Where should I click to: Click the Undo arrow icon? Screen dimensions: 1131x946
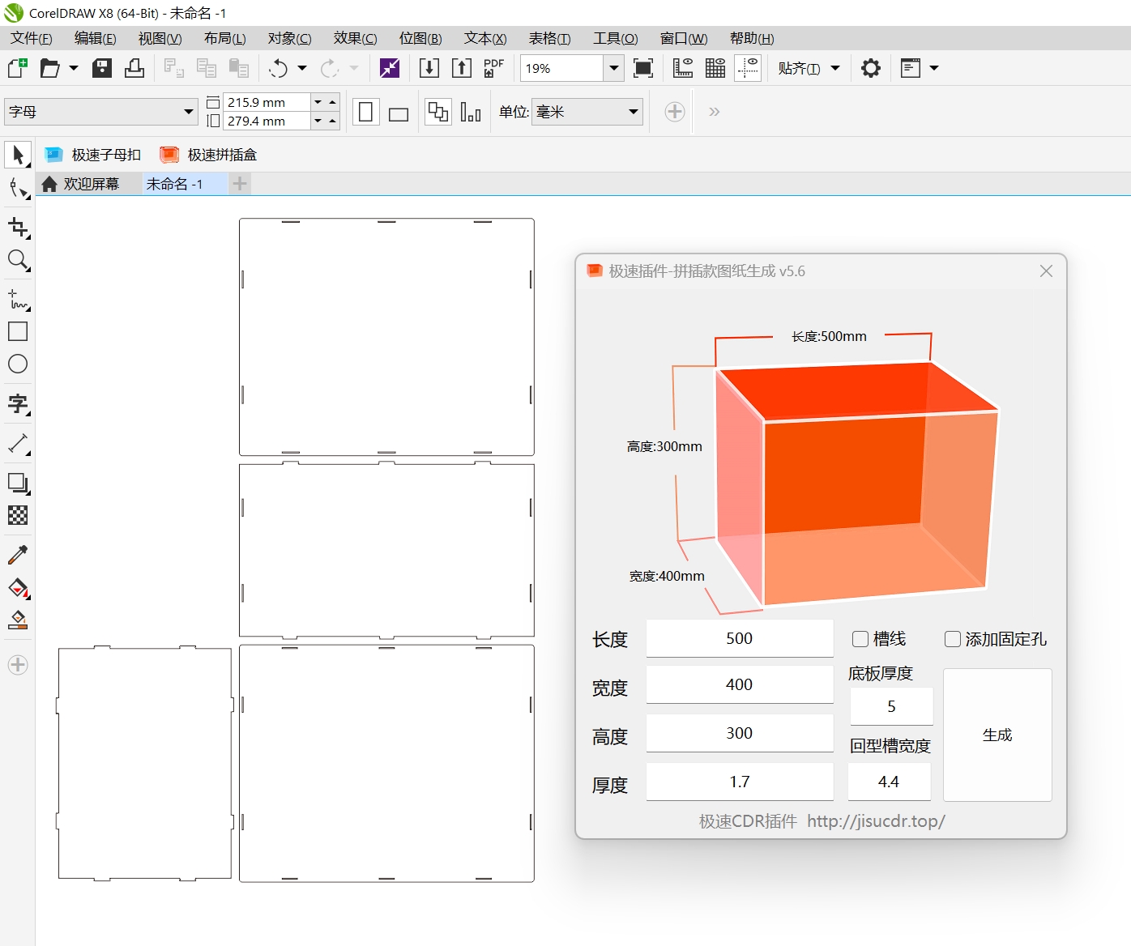(x=279, y=68)
